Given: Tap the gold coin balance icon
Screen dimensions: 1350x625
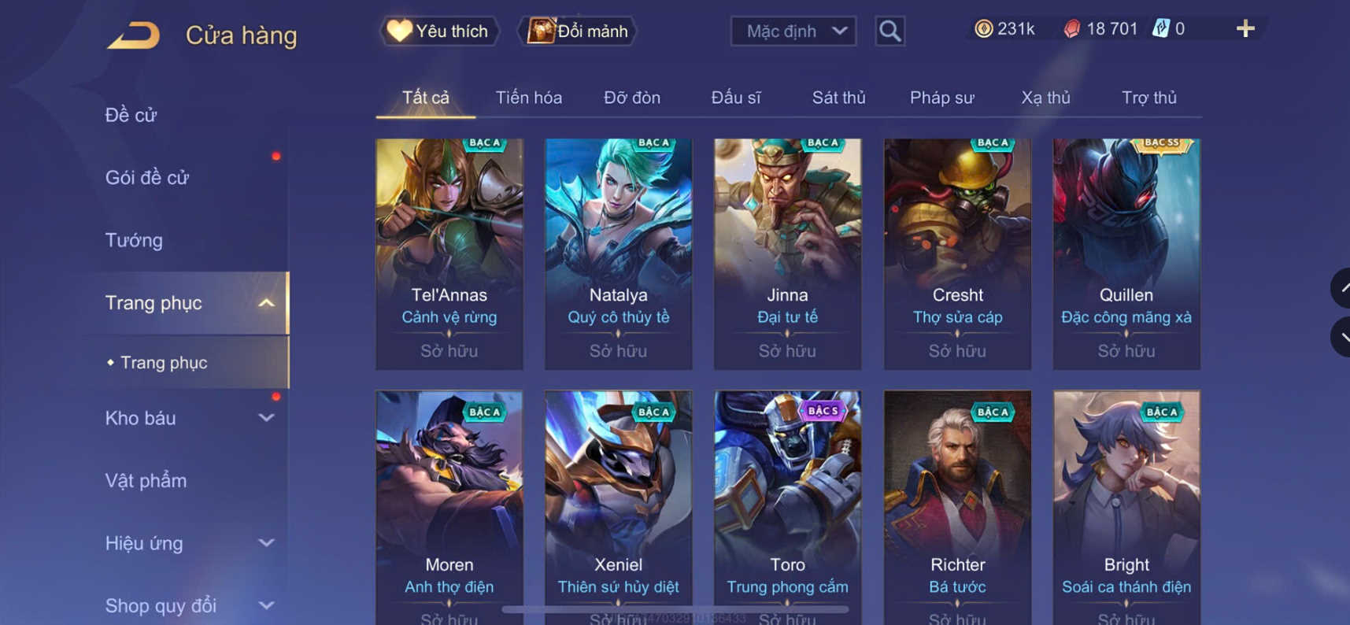Looking at the screenshot, I should tap(983, 29).
